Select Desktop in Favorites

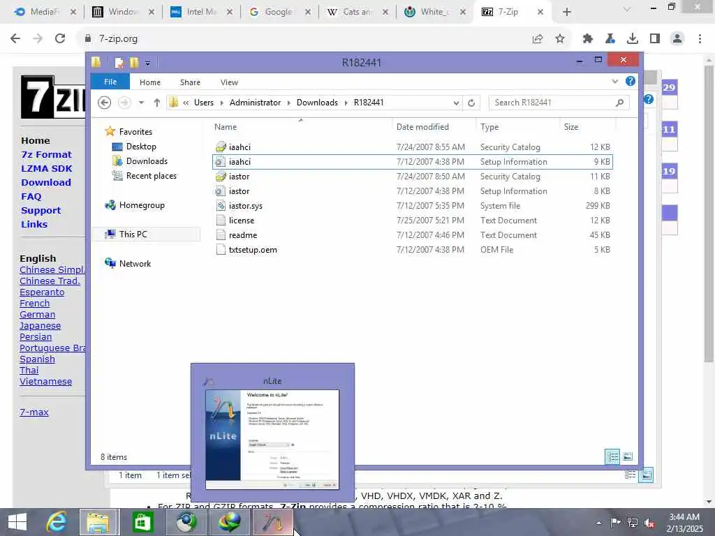[x=141, y=147]
